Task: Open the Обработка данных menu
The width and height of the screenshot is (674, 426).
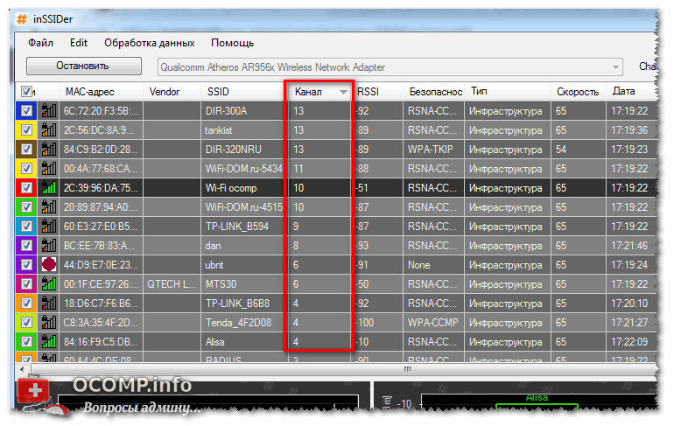Action: [x=149, y=43]
